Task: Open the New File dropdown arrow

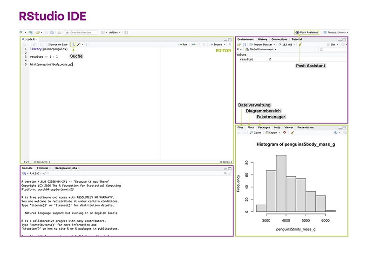Action: tap(26, 33)
